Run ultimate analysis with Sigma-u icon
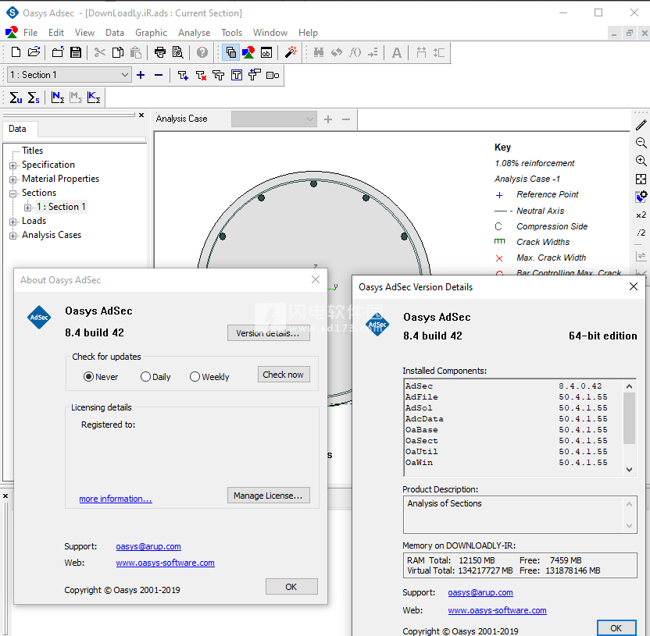Viewport: 650px width, 636px height. [16, 98]
